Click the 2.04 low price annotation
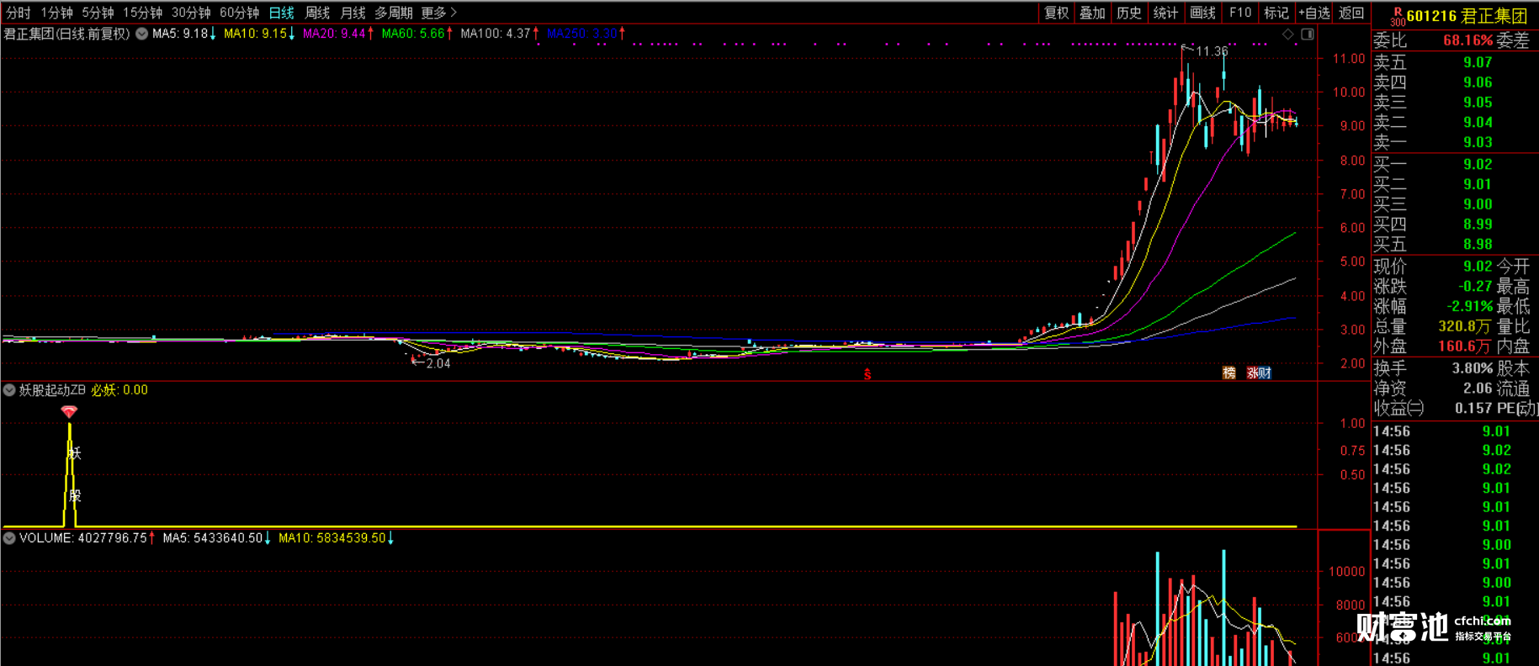 point(438,363)
